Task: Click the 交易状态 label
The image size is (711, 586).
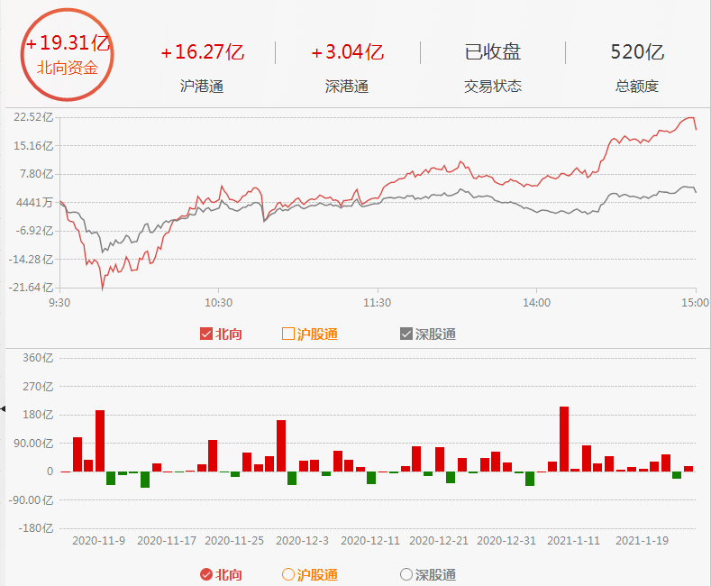Action: (x=493, y=87)
